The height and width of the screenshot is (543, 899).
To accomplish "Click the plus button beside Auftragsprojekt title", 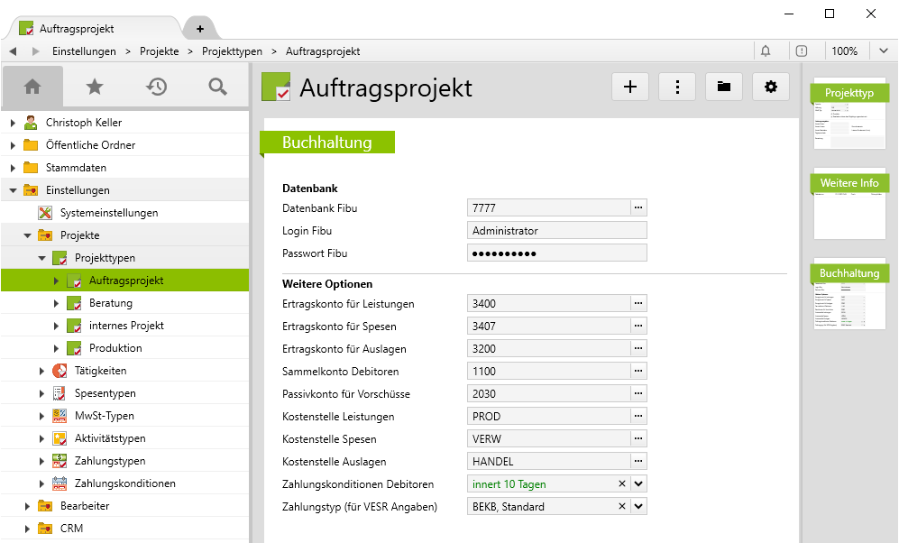I will point(630,87).
